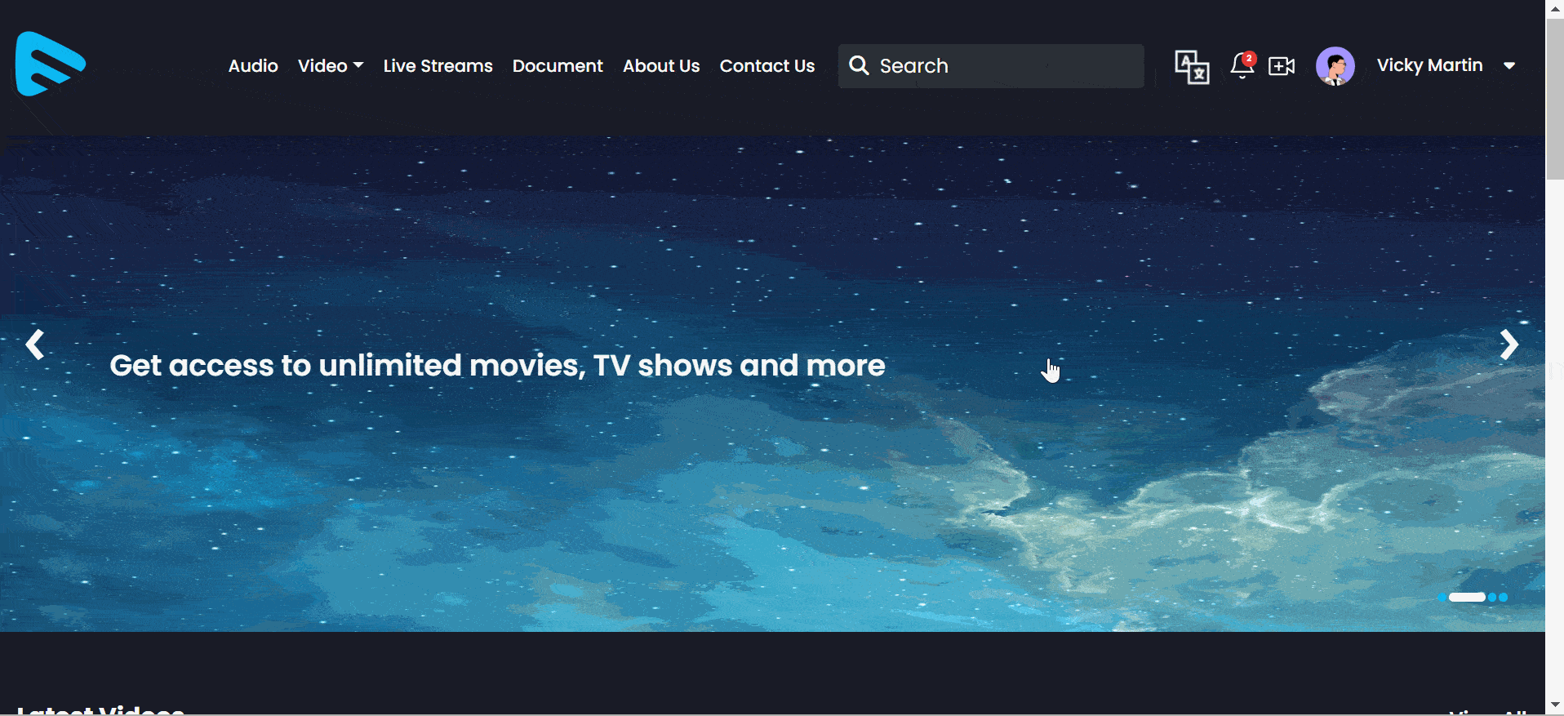The height and width of the screenshot is (716, 1564).
Task: Open the language translate icon
Action: point(1191,66)
